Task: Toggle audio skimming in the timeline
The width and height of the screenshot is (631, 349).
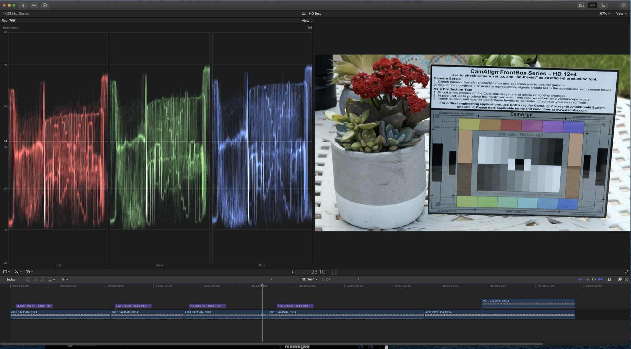Action: click(x=587, y=279)
